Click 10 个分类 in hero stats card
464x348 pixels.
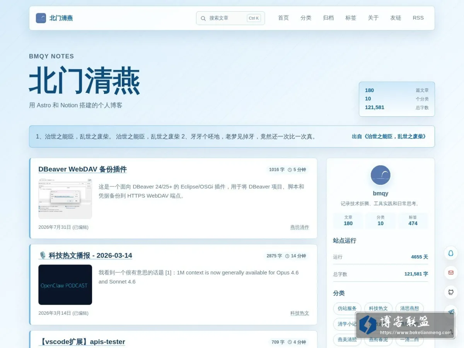[397, 99]
